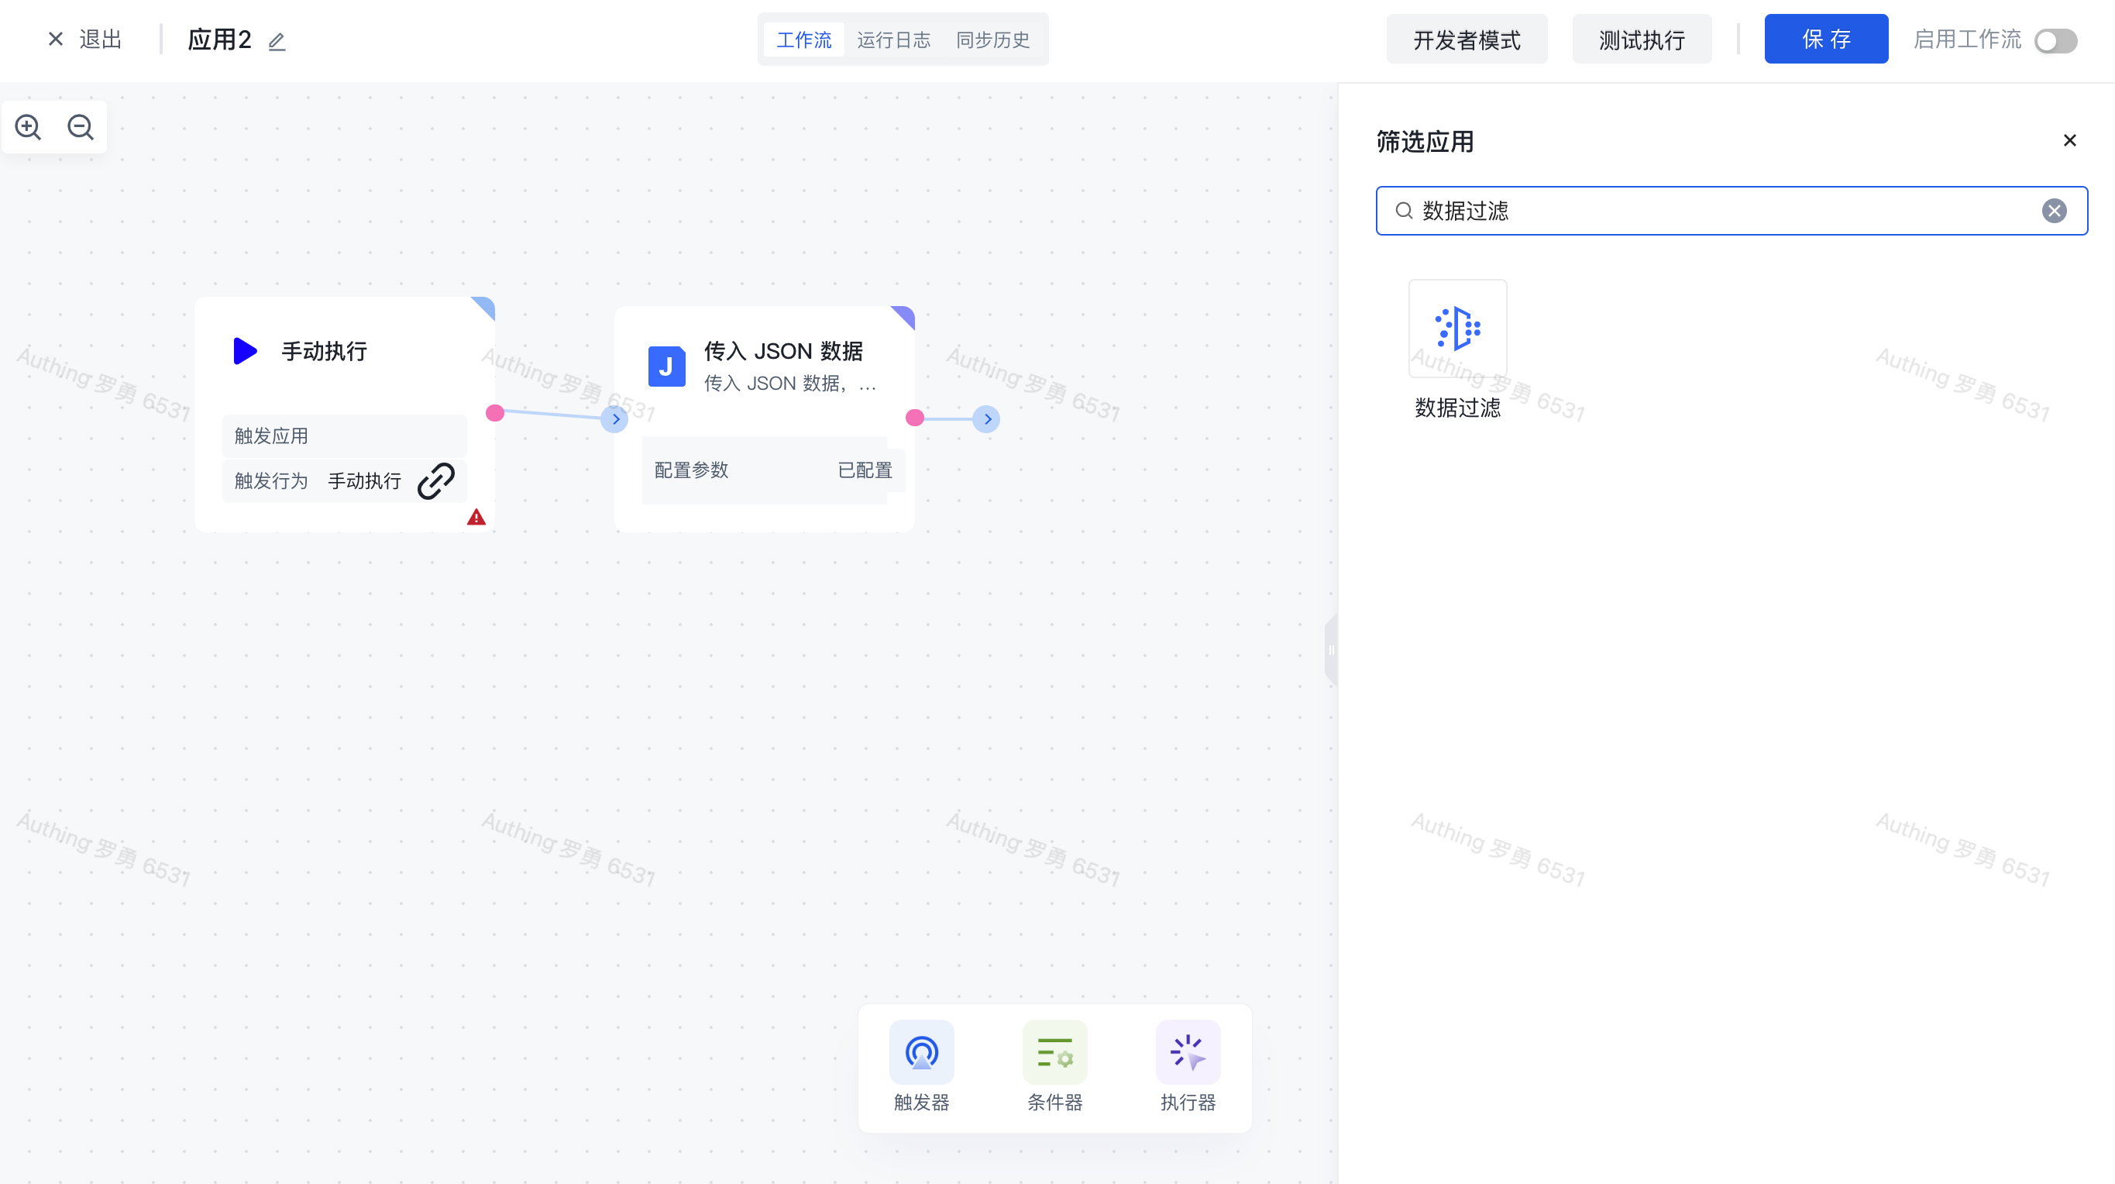Zoom in on the workflow canvas
2115x1184 pixels.
28,127
